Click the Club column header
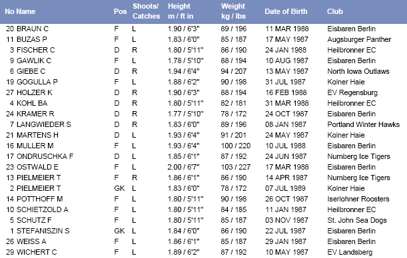 pyautogui.click(x=335, y=11)
